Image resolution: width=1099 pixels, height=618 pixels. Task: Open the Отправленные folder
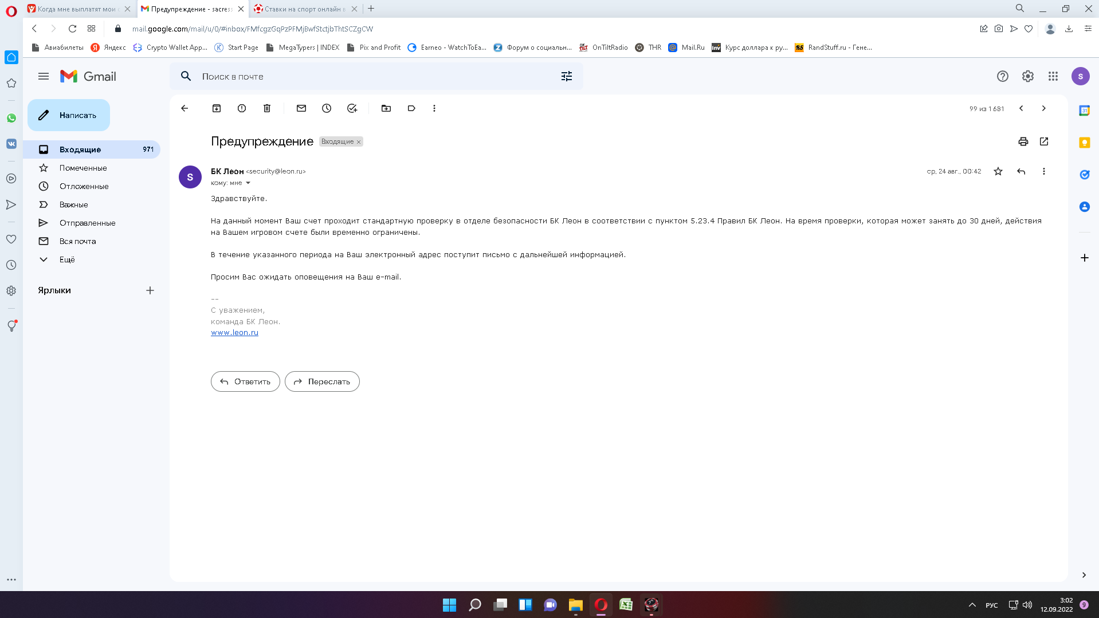click(x=87, y=223)
